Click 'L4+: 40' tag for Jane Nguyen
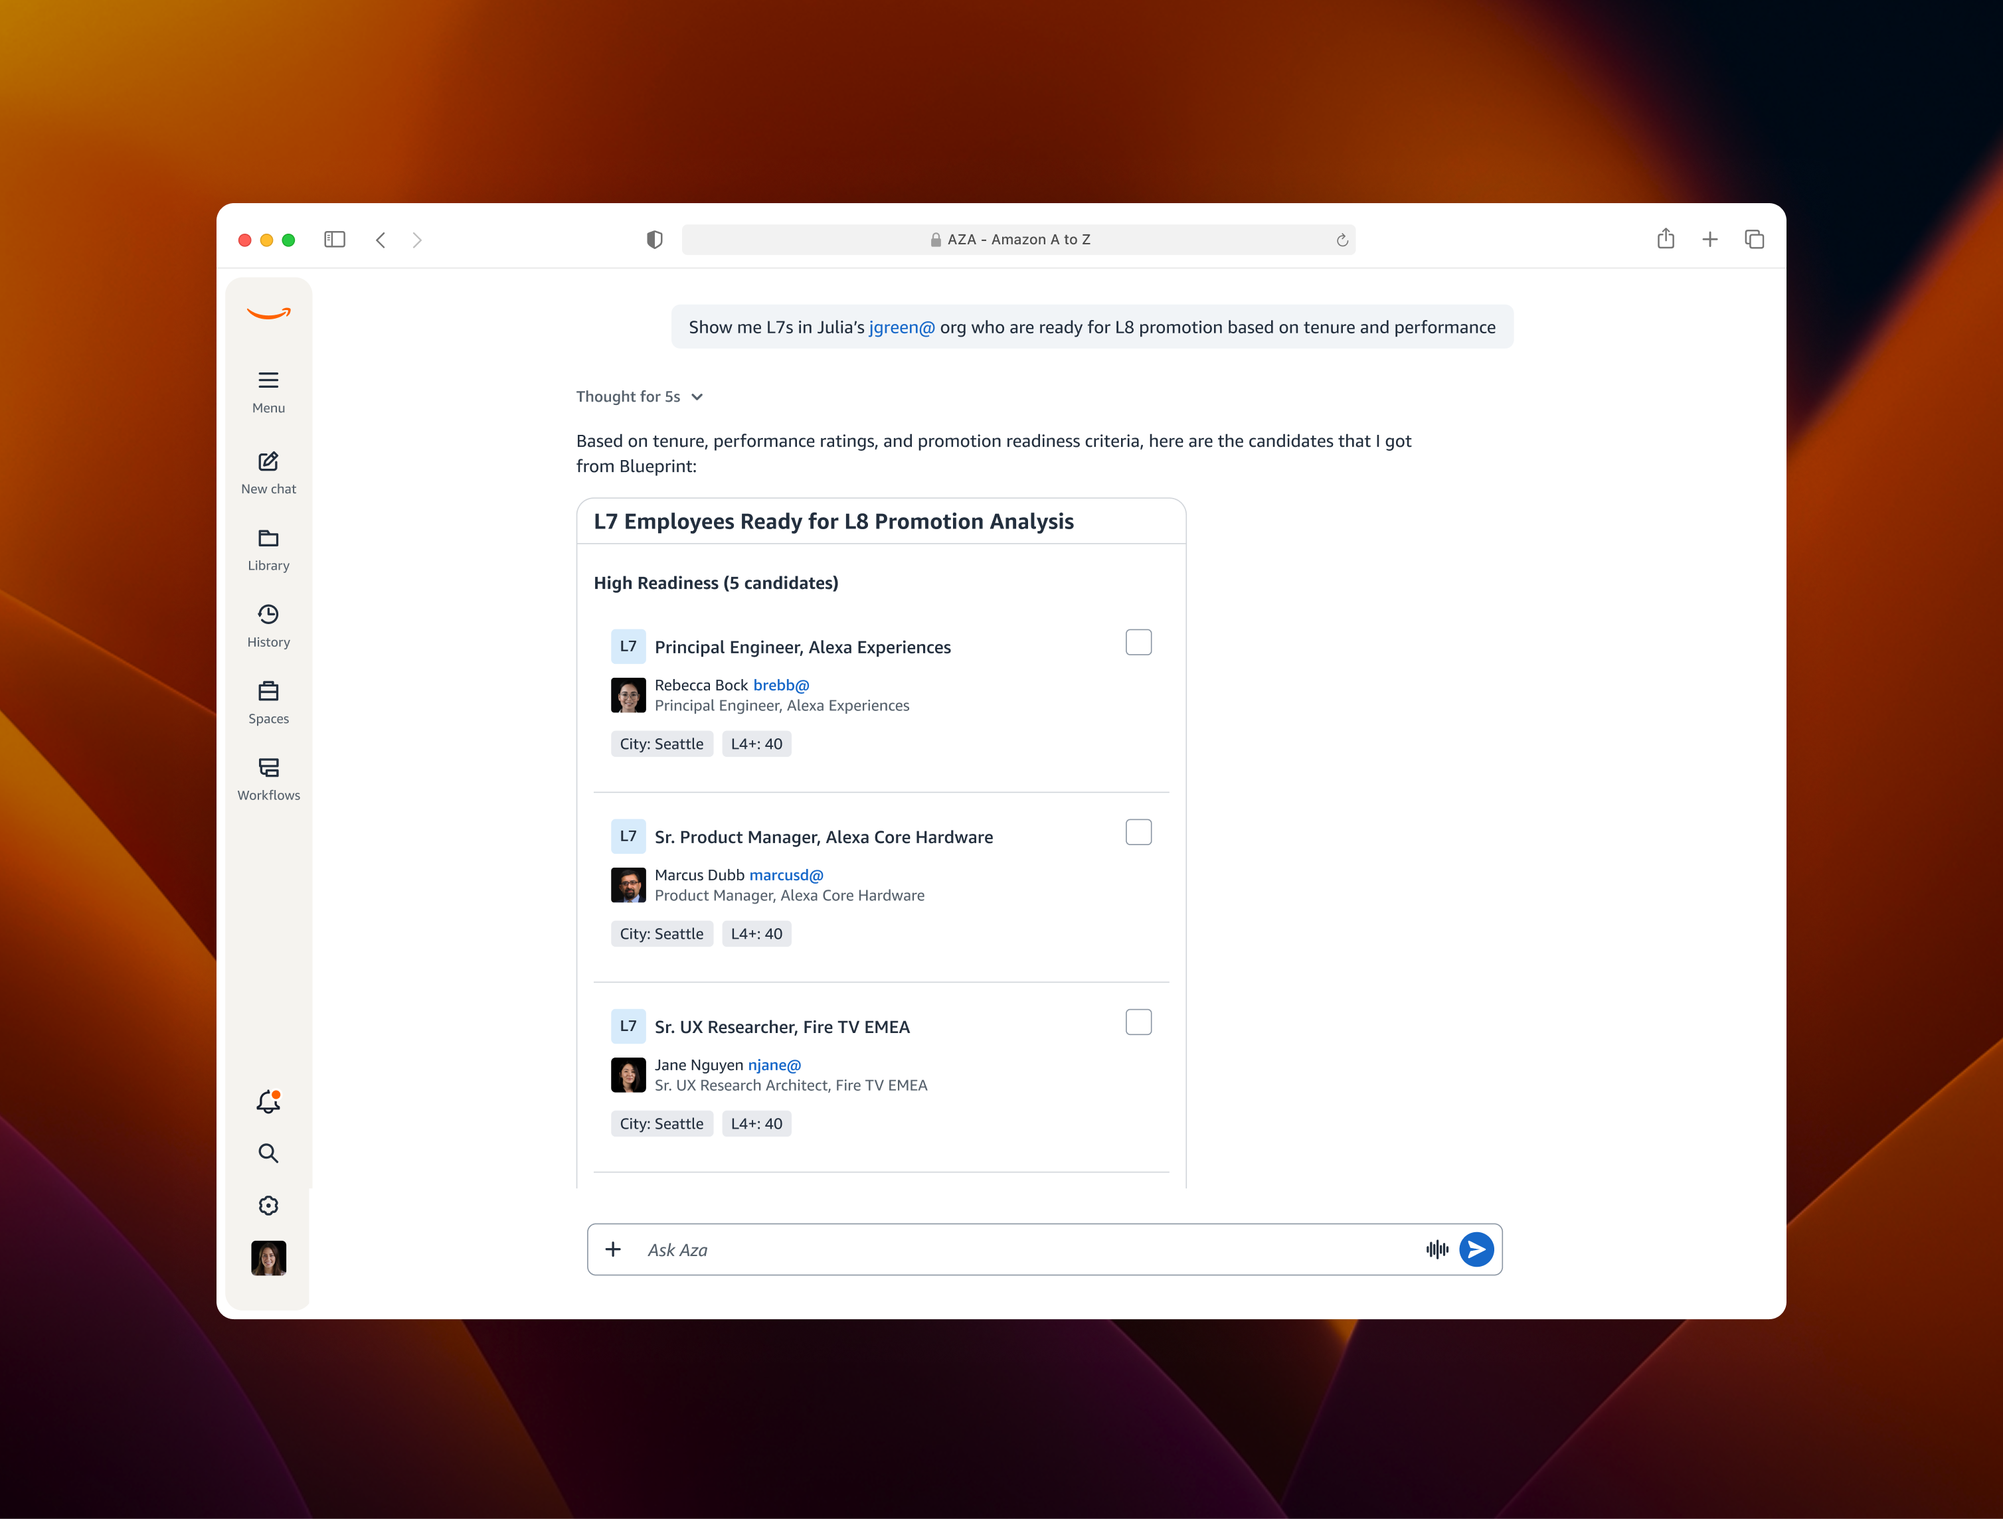Viewport: 2003px width, 1519px height. pos(757,1125)
